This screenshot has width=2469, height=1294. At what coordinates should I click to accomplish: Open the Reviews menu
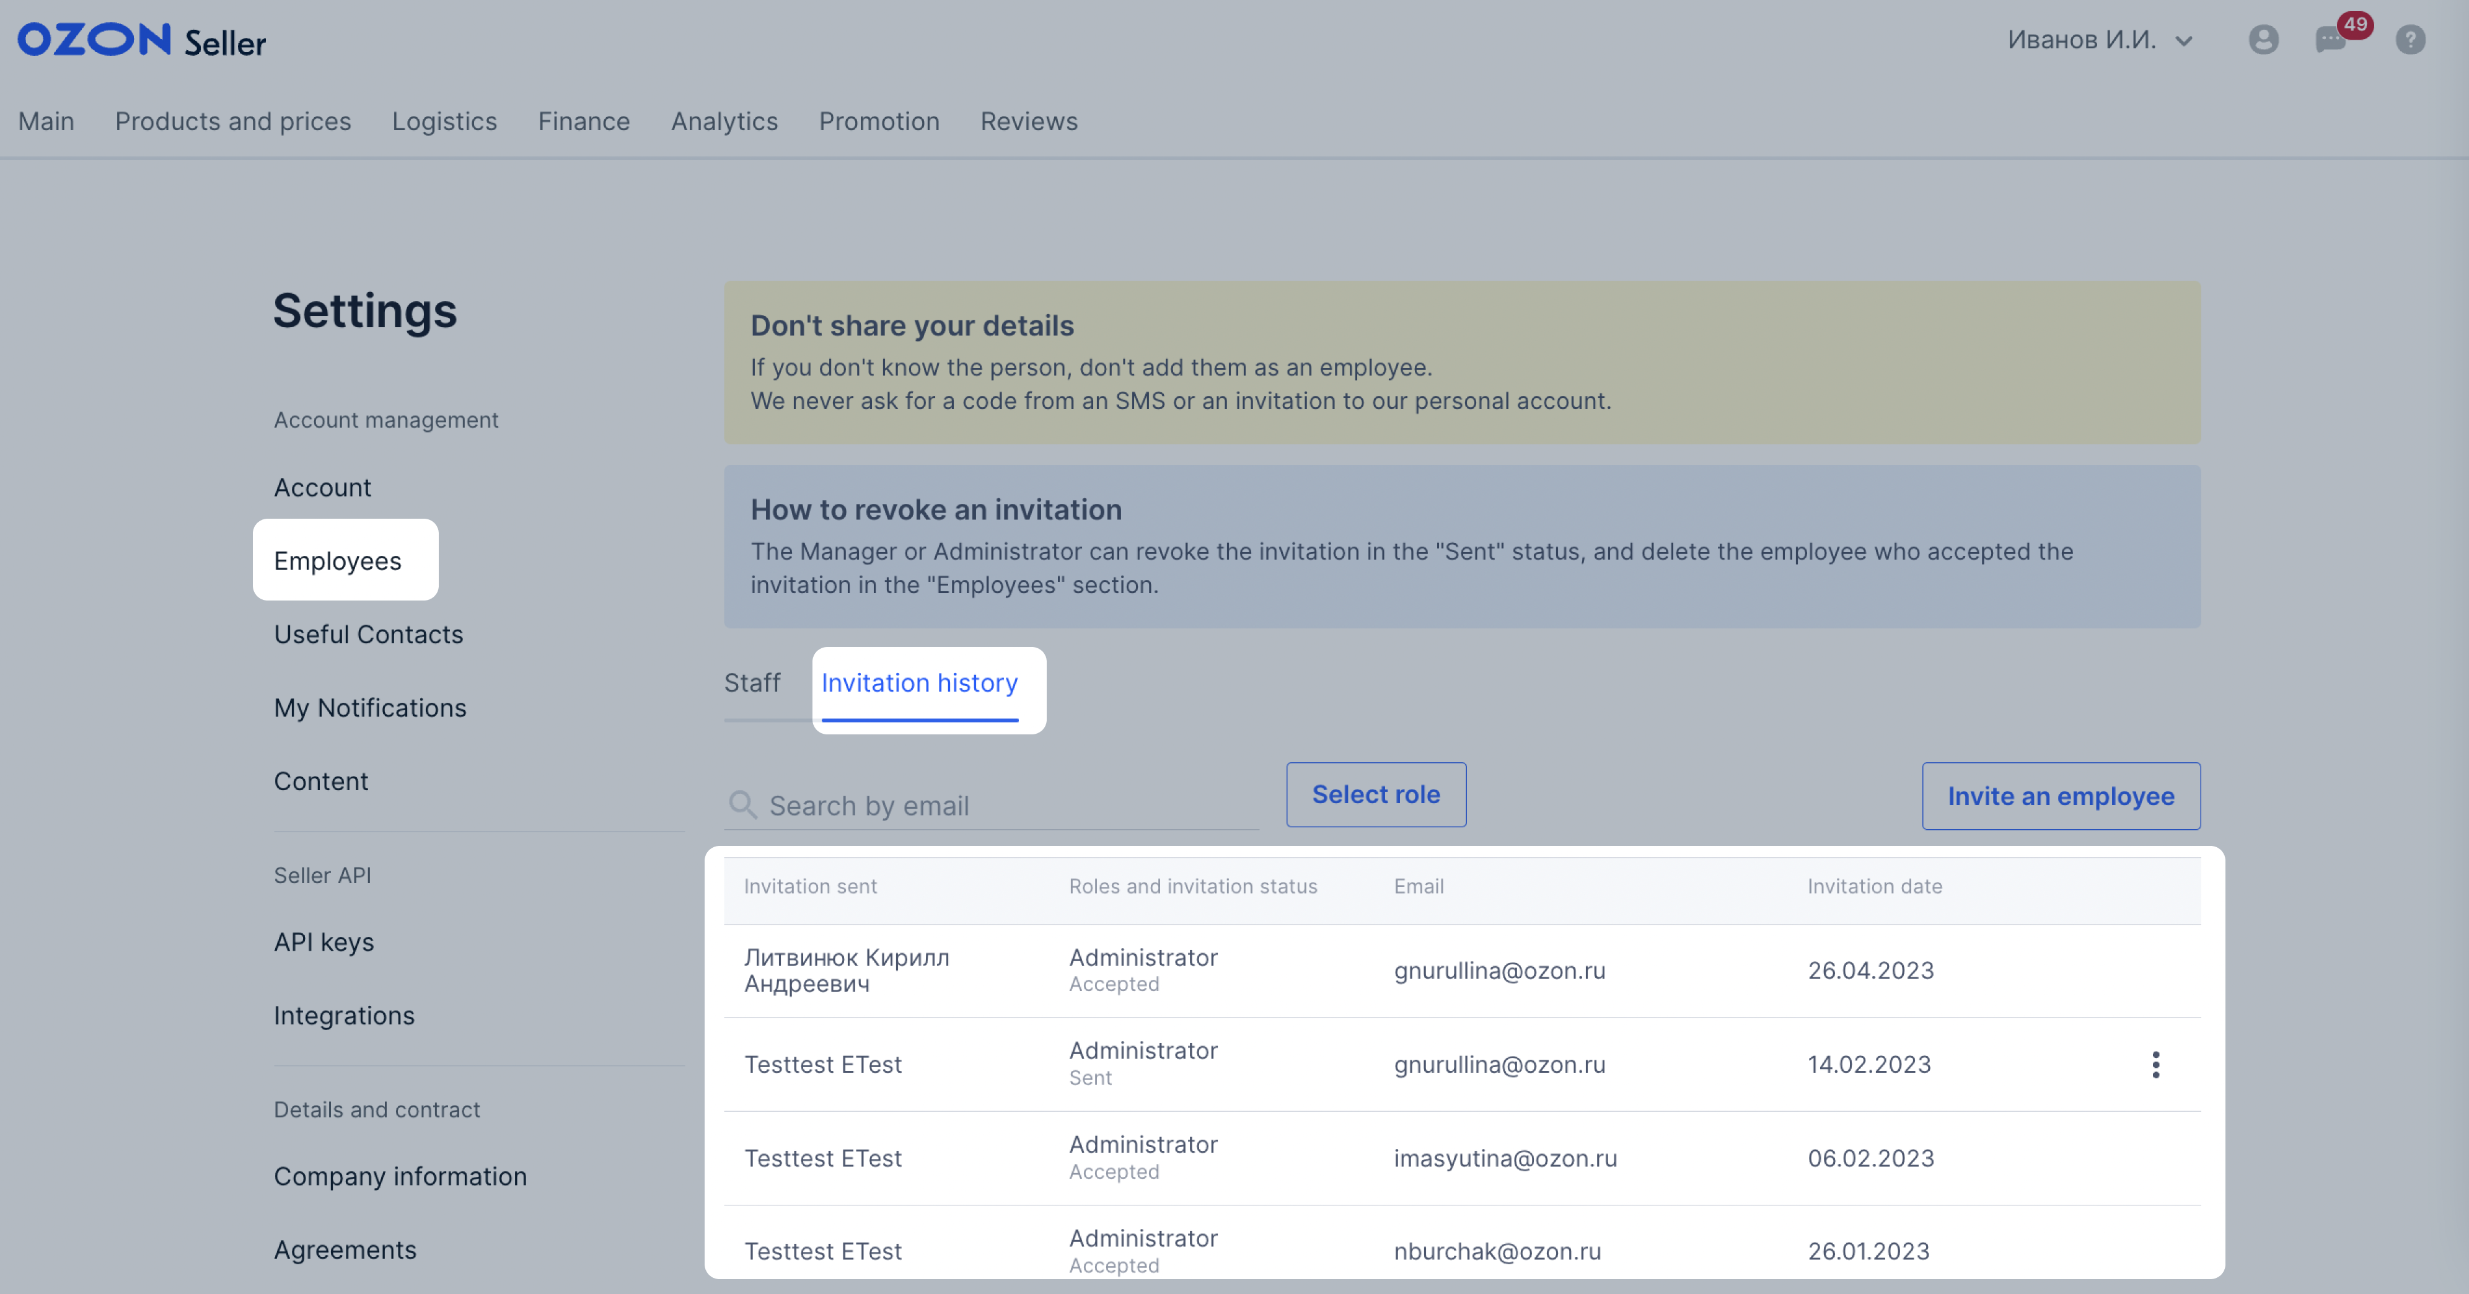tap(1028, 121)
